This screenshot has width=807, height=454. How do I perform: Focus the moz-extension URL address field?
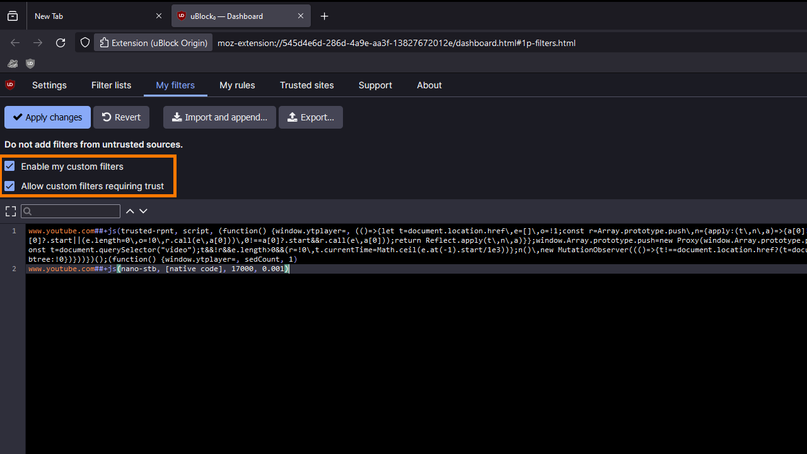click(396, 43)
